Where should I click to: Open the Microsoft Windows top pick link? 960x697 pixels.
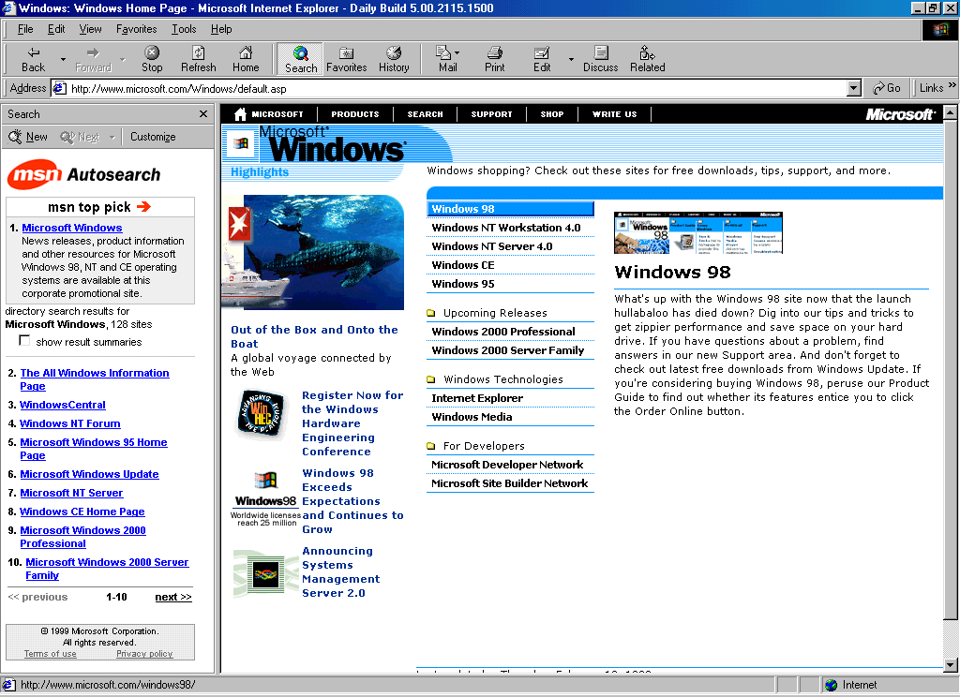click(72, 228)
